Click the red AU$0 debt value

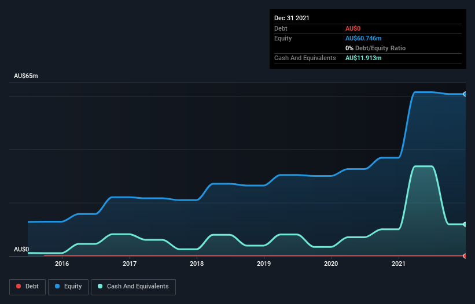[x=353, y=28]
